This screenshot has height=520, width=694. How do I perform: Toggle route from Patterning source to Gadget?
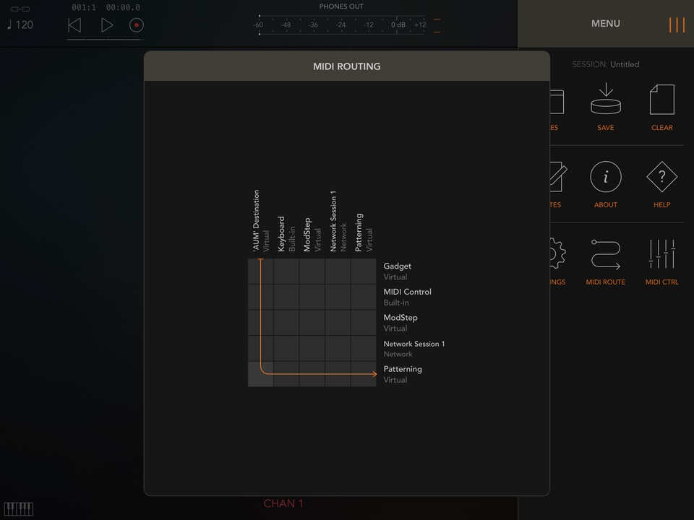click(x=364, y=272)
